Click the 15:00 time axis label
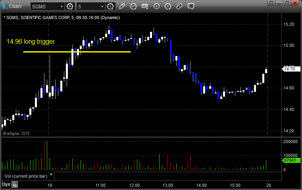 (235, 185)
